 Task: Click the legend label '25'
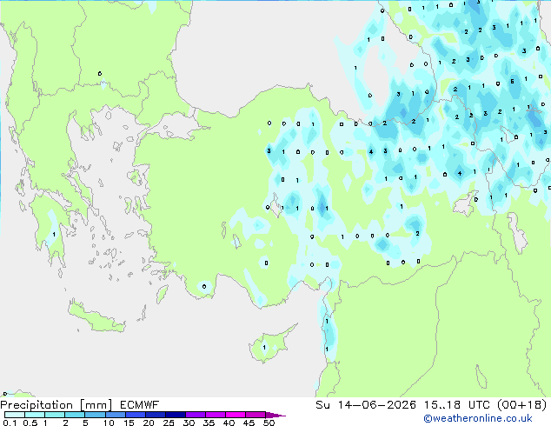[169, 423]
